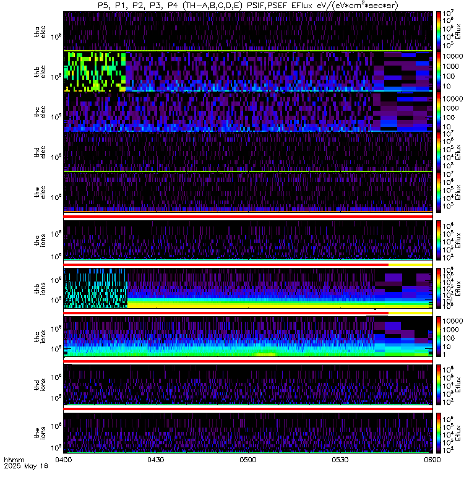Screen dimensions: 464x495
Task: Click the Eflux label of the thd elec color bar
Action: [x=458, y=152]
